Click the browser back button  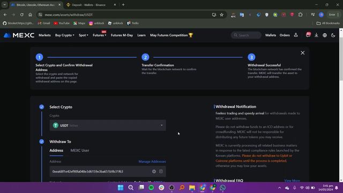(5, 14)
